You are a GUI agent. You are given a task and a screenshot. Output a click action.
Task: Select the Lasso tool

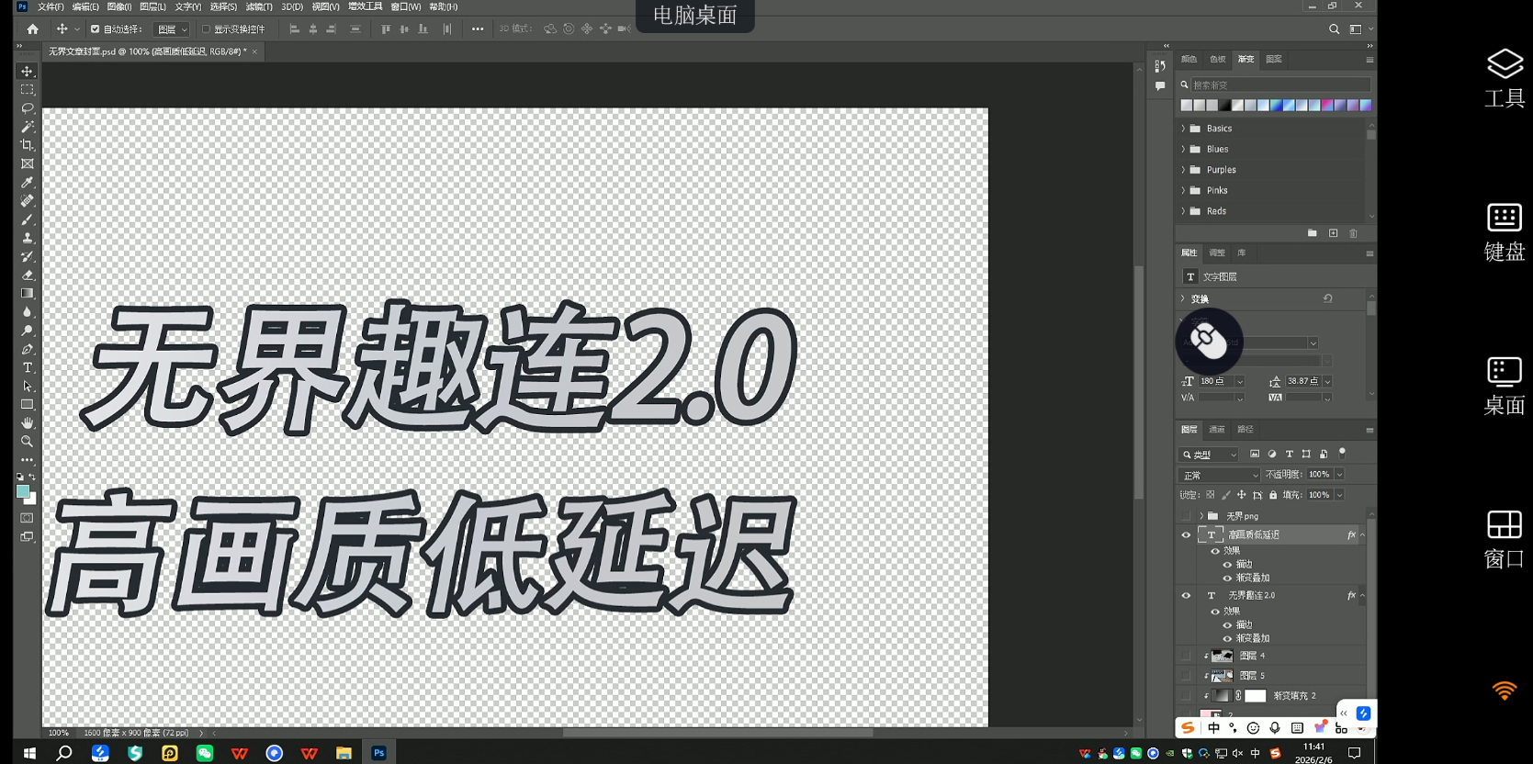pyautogui.click(x=28, y=108)
